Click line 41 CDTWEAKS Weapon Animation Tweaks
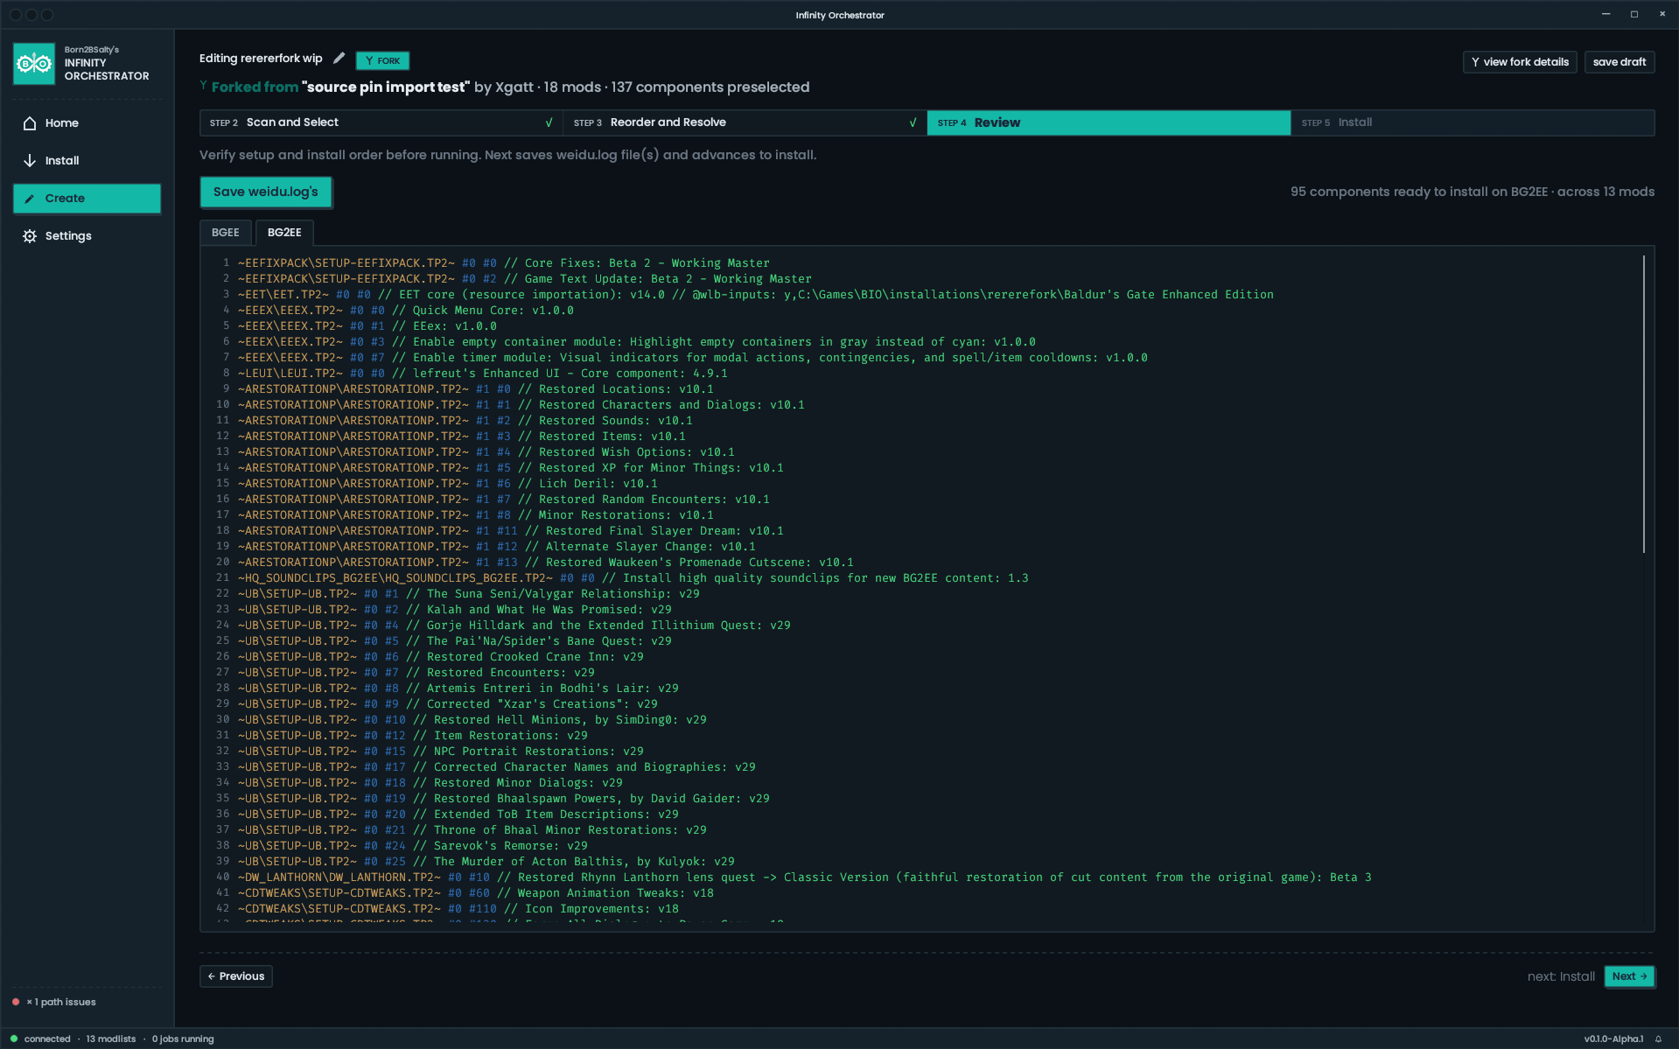 [476, 893]
